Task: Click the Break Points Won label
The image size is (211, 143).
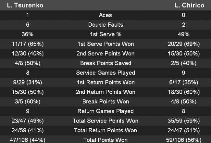Action: pos(105,101)
